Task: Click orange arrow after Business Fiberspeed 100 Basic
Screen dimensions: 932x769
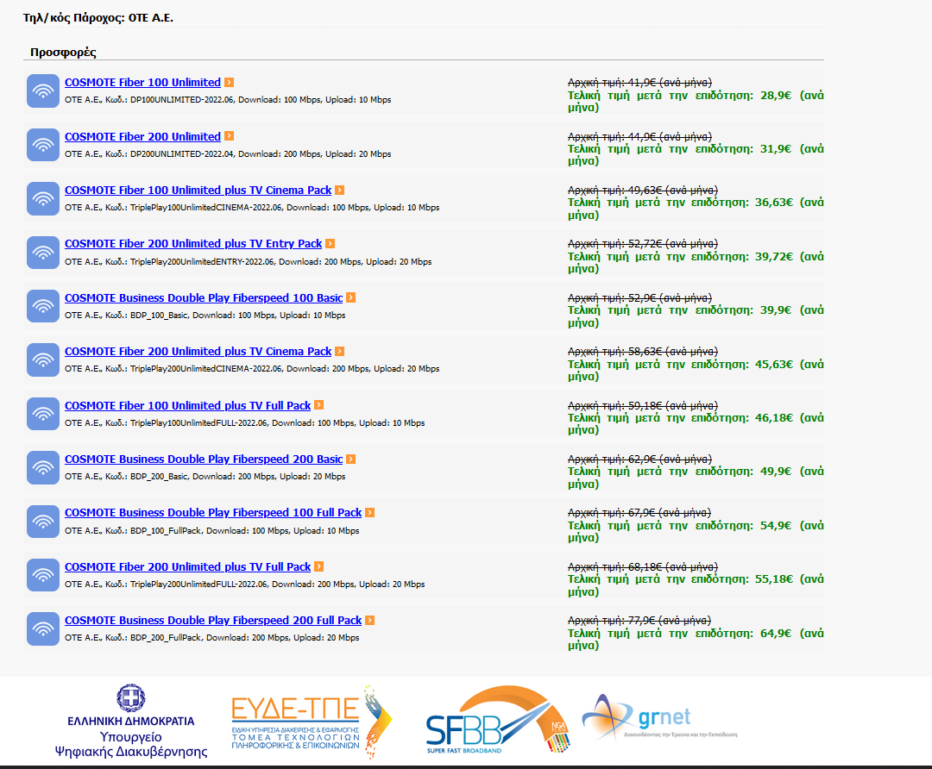Action: pyautogui.click(x=350, y=297)
